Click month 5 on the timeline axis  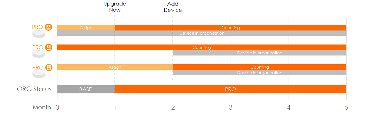pyautogui.click(x=346, y=107)
